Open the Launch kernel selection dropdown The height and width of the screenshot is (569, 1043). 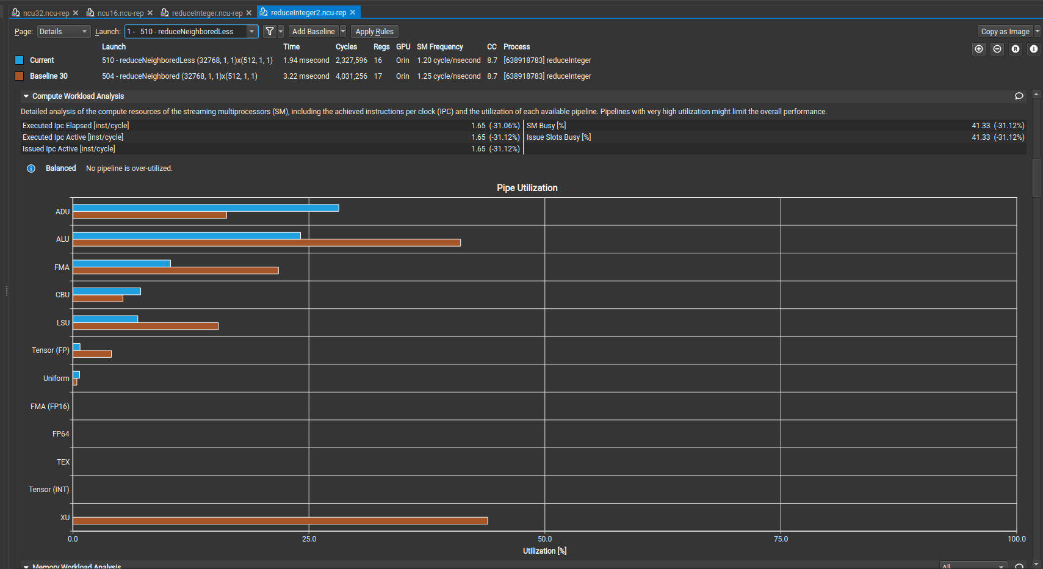pyautogui.click(x=251, y=32)
